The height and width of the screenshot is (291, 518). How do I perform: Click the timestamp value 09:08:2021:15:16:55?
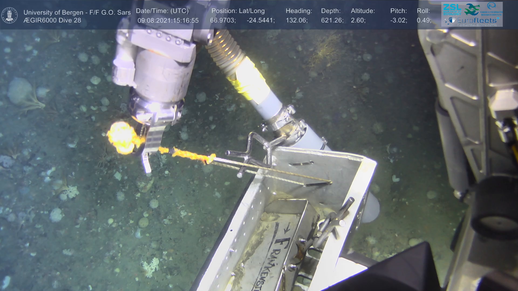click(168, 20)
